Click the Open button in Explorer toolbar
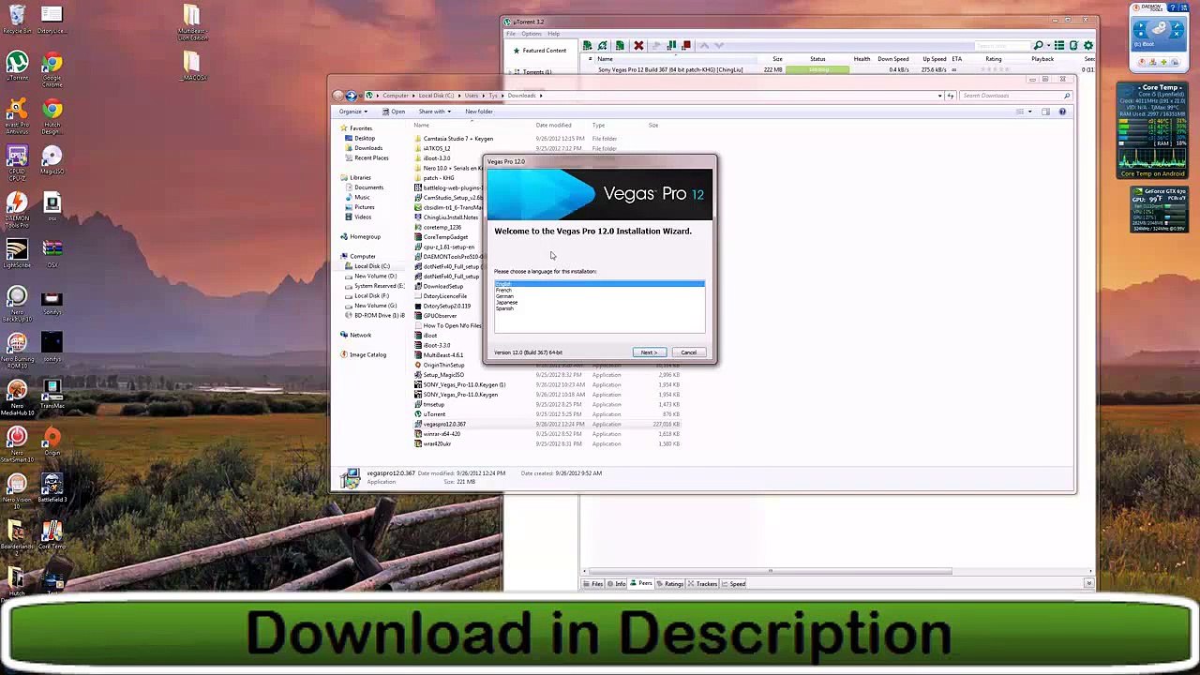1200x675 pixels. click(394, 112)
